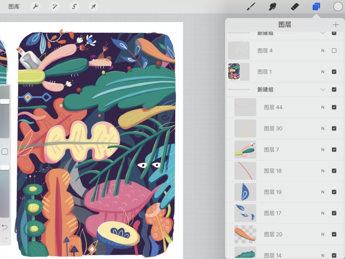The image size is (345, 259).
Task: Open the Actions wrench menu
Action: click(35, 7)
